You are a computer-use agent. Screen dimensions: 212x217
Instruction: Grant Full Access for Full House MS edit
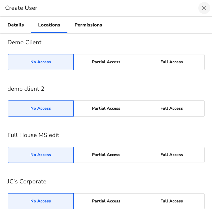pos(171,155)
